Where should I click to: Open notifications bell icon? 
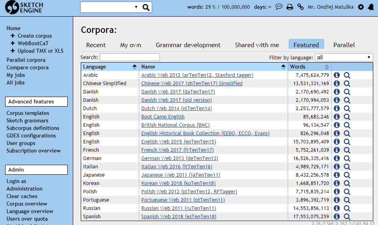click(371, 7)
